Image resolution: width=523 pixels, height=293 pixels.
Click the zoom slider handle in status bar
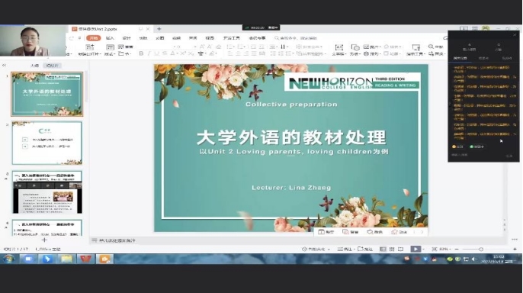coord(481,249)
